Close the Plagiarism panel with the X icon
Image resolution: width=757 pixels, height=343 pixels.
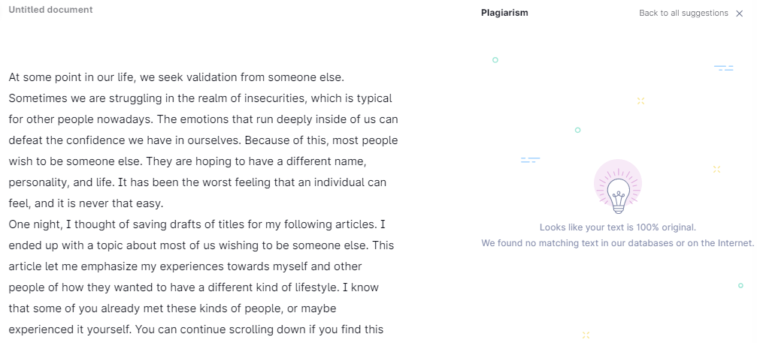point(739,14)
